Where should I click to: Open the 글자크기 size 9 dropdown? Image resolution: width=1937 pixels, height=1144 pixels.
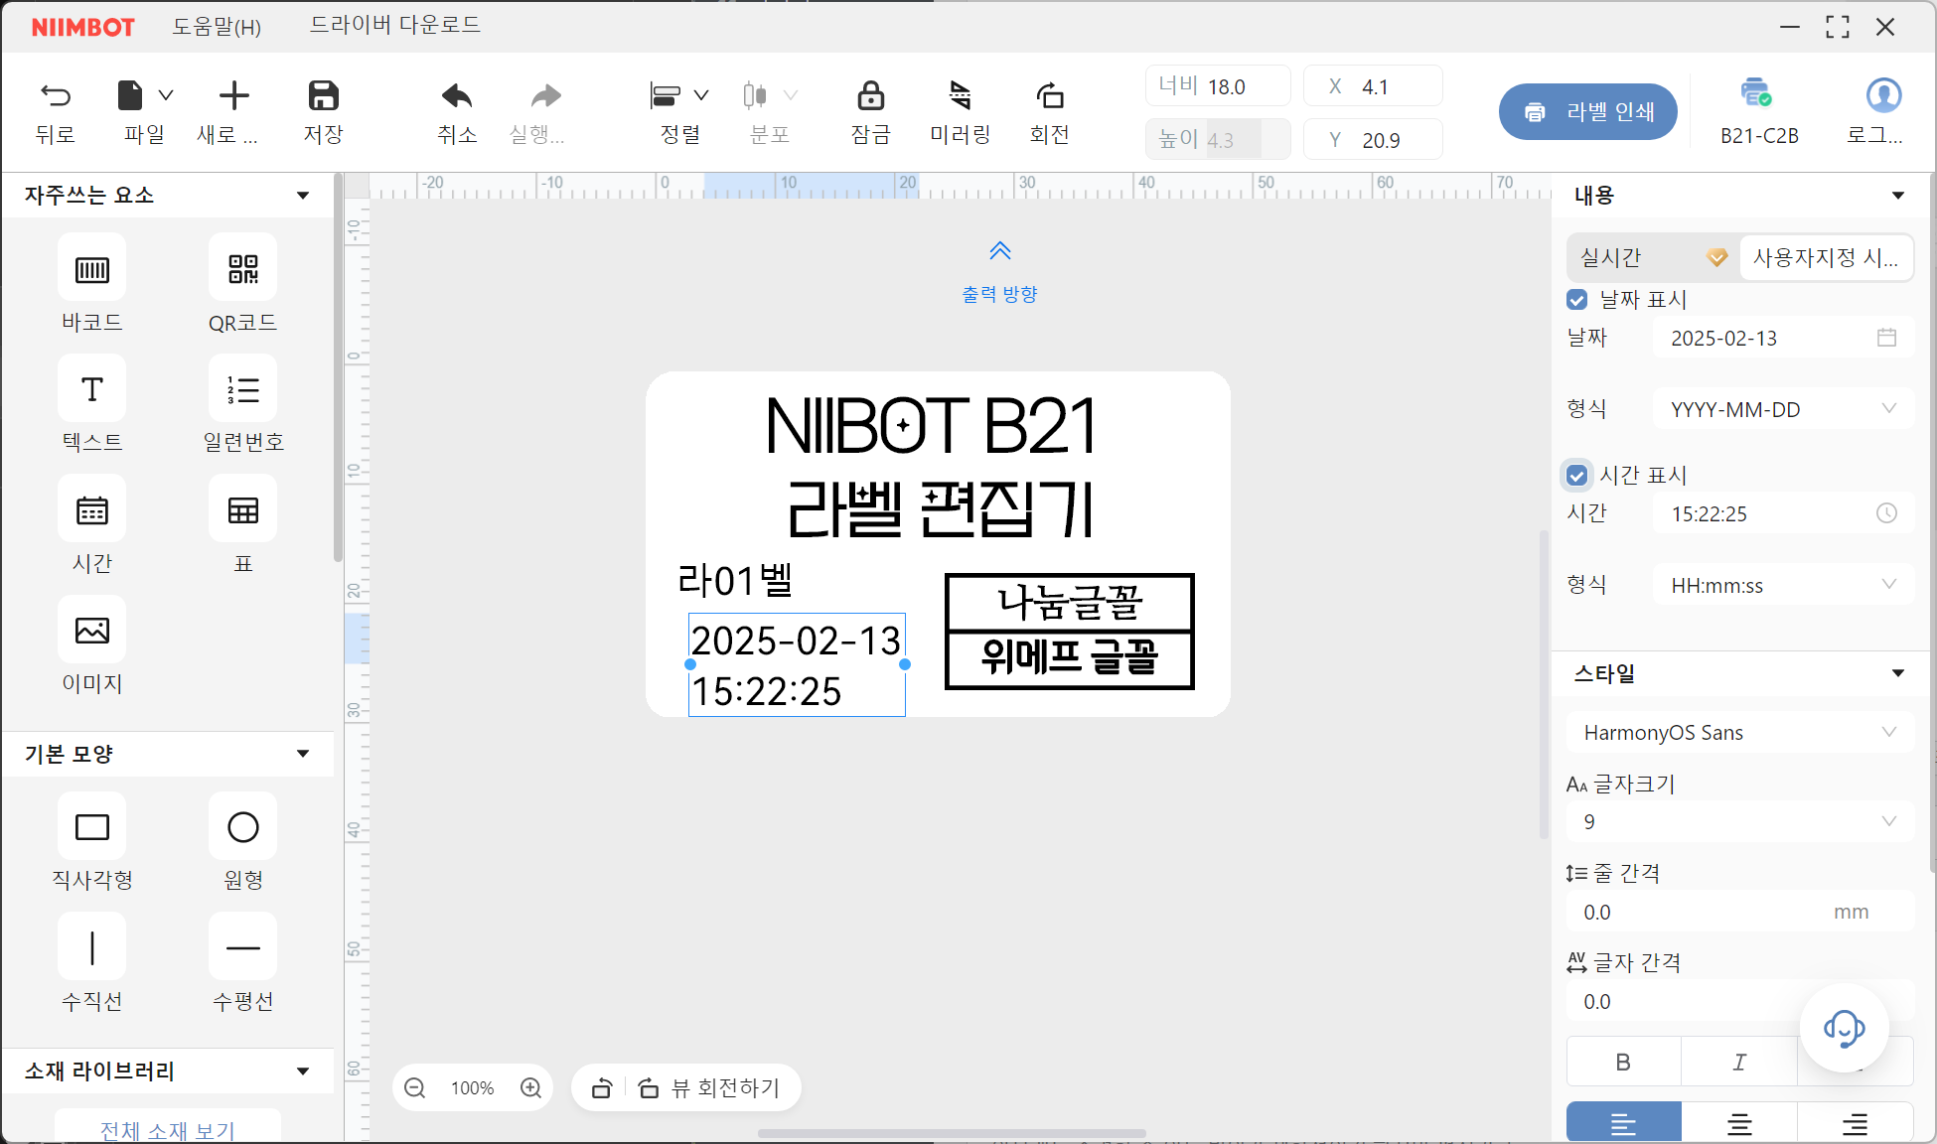1739,822
